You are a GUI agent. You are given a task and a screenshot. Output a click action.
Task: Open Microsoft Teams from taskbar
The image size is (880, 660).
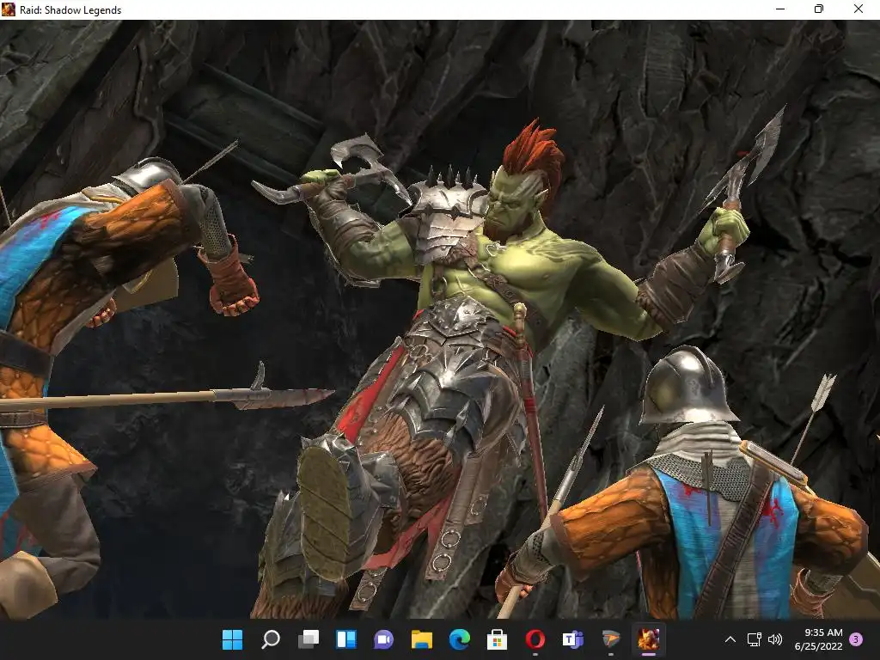[x=572, y=639]
